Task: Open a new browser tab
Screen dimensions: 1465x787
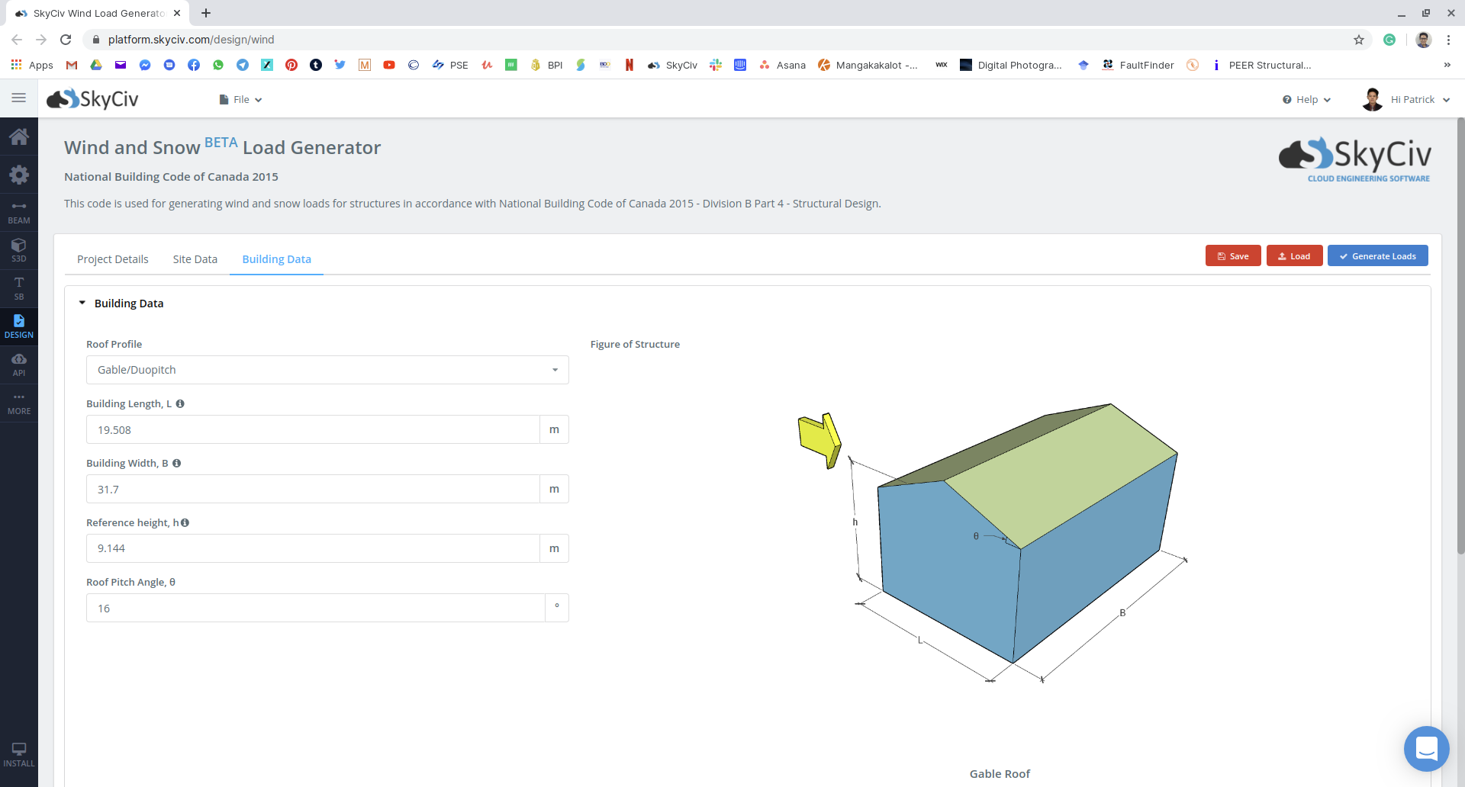Action: [x=206, y=13]
